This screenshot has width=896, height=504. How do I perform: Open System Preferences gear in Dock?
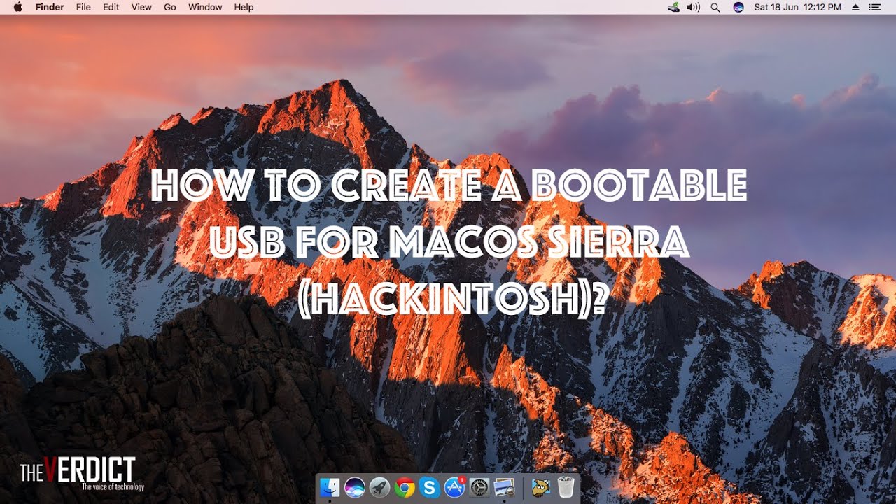tap(479, 487)
